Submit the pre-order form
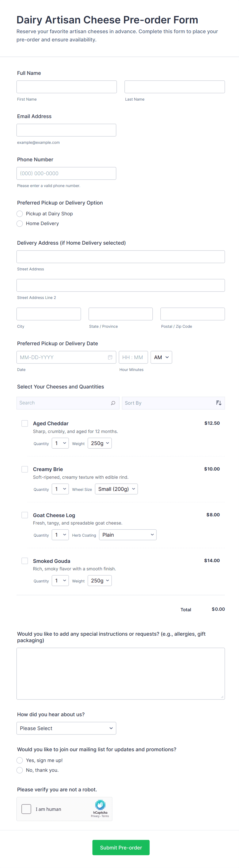The image size is (239, 868). pyautogui.click(x=121, y=847)
